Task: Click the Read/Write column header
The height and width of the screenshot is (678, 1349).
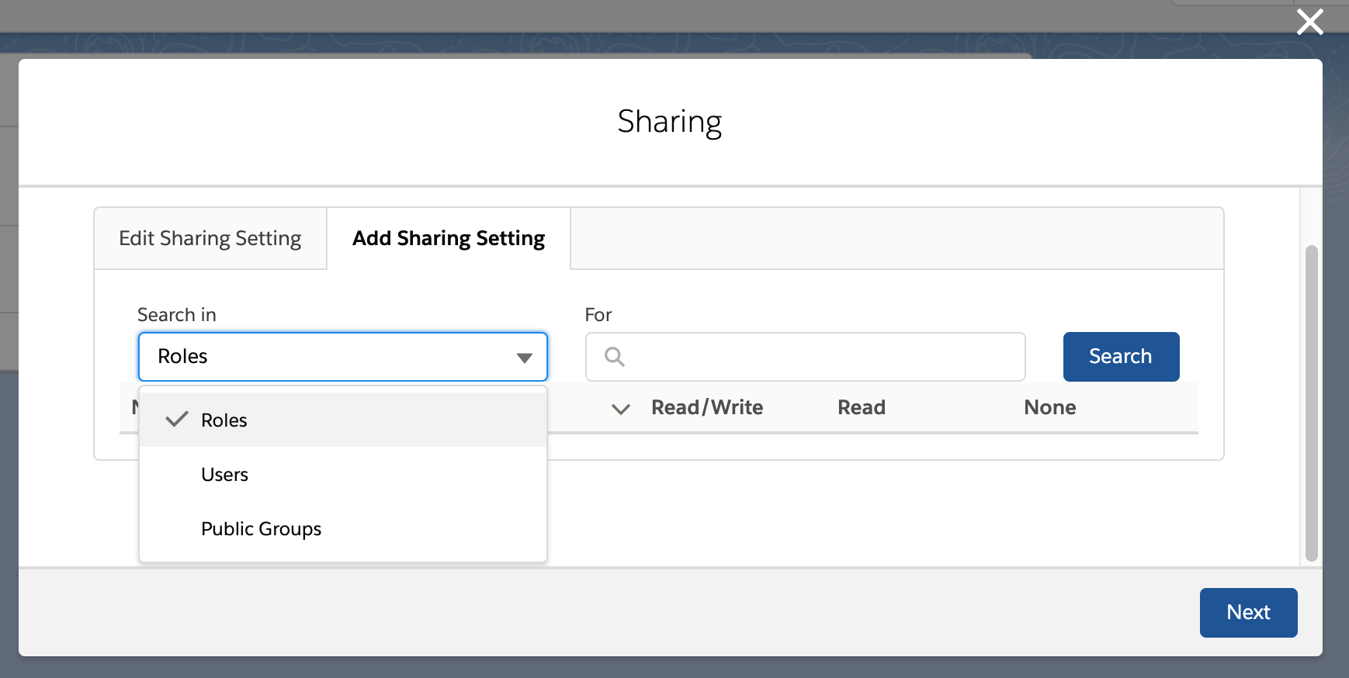Action: point(707,407)
